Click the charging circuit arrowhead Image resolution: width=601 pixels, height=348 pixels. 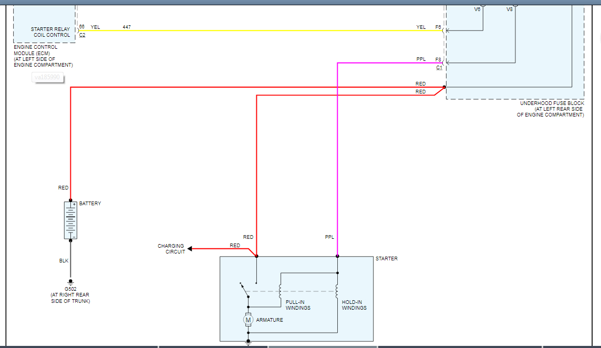[x=190, y=249]
